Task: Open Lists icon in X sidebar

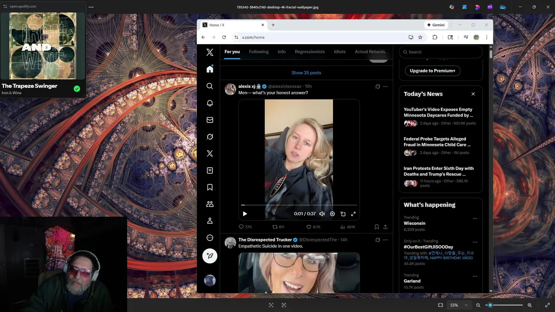Action: click(x=210, y=170)
